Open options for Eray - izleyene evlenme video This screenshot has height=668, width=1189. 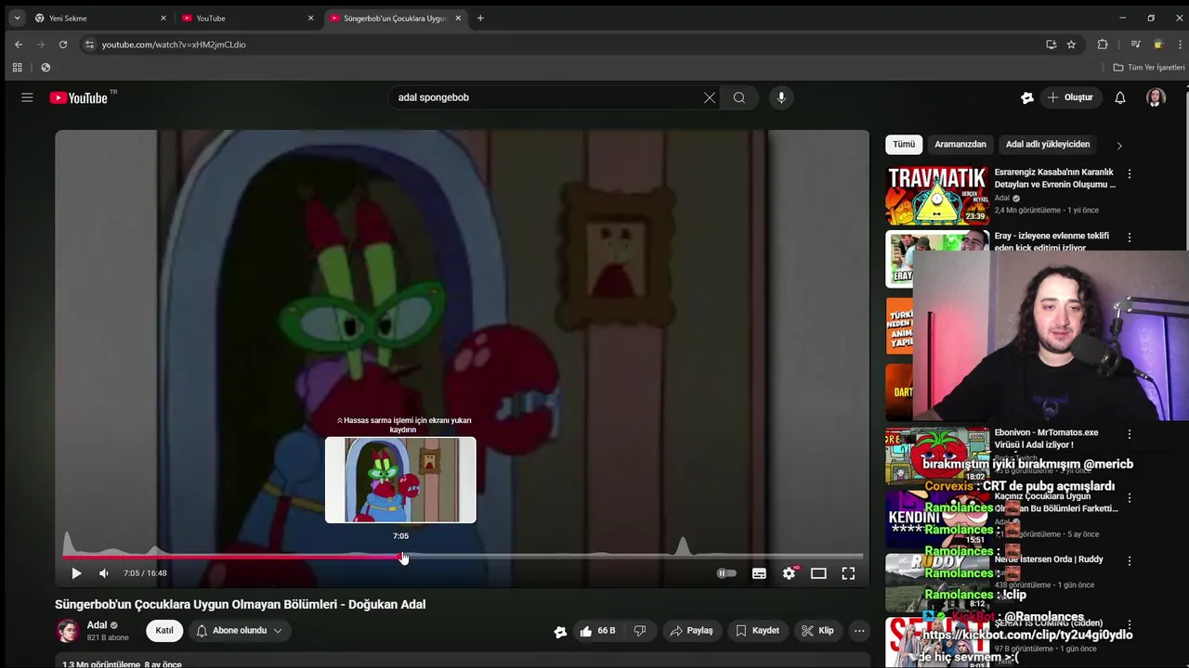[1130, 238]
